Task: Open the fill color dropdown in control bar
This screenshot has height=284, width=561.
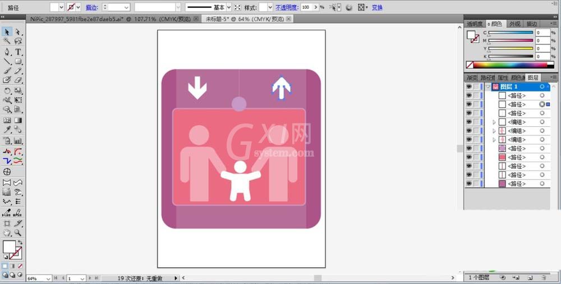Action: [x=61, y=7]
